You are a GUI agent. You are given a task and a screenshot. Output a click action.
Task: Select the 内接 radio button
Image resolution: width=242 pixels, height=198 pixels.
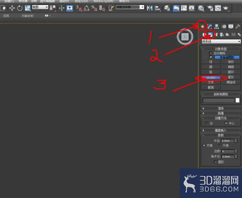(204, 145)
